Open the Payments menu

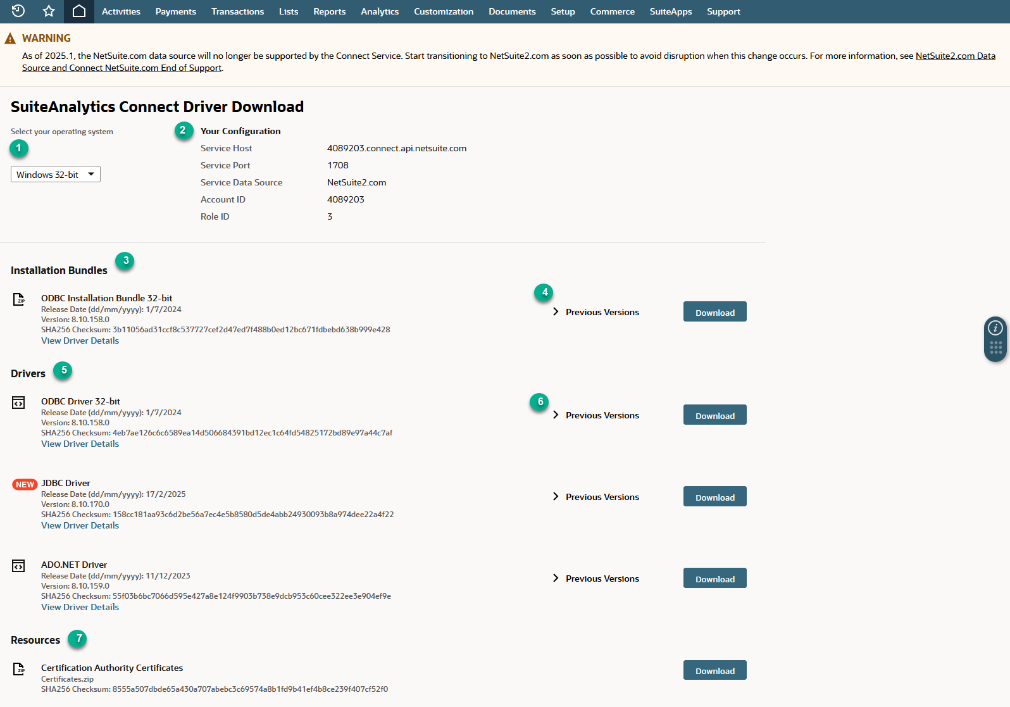[x=176, y=11]
